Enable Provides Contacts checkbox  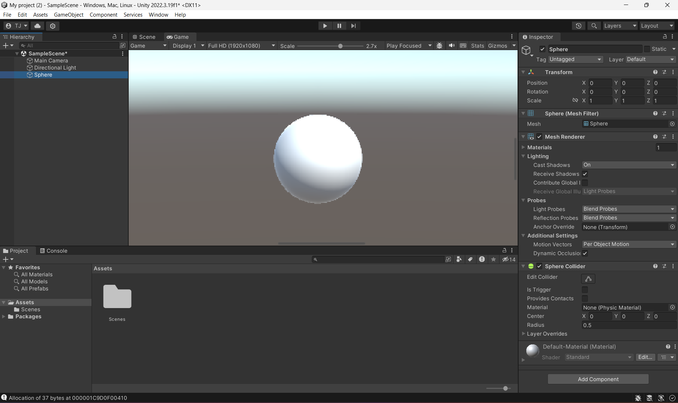[x=585, y=299]
